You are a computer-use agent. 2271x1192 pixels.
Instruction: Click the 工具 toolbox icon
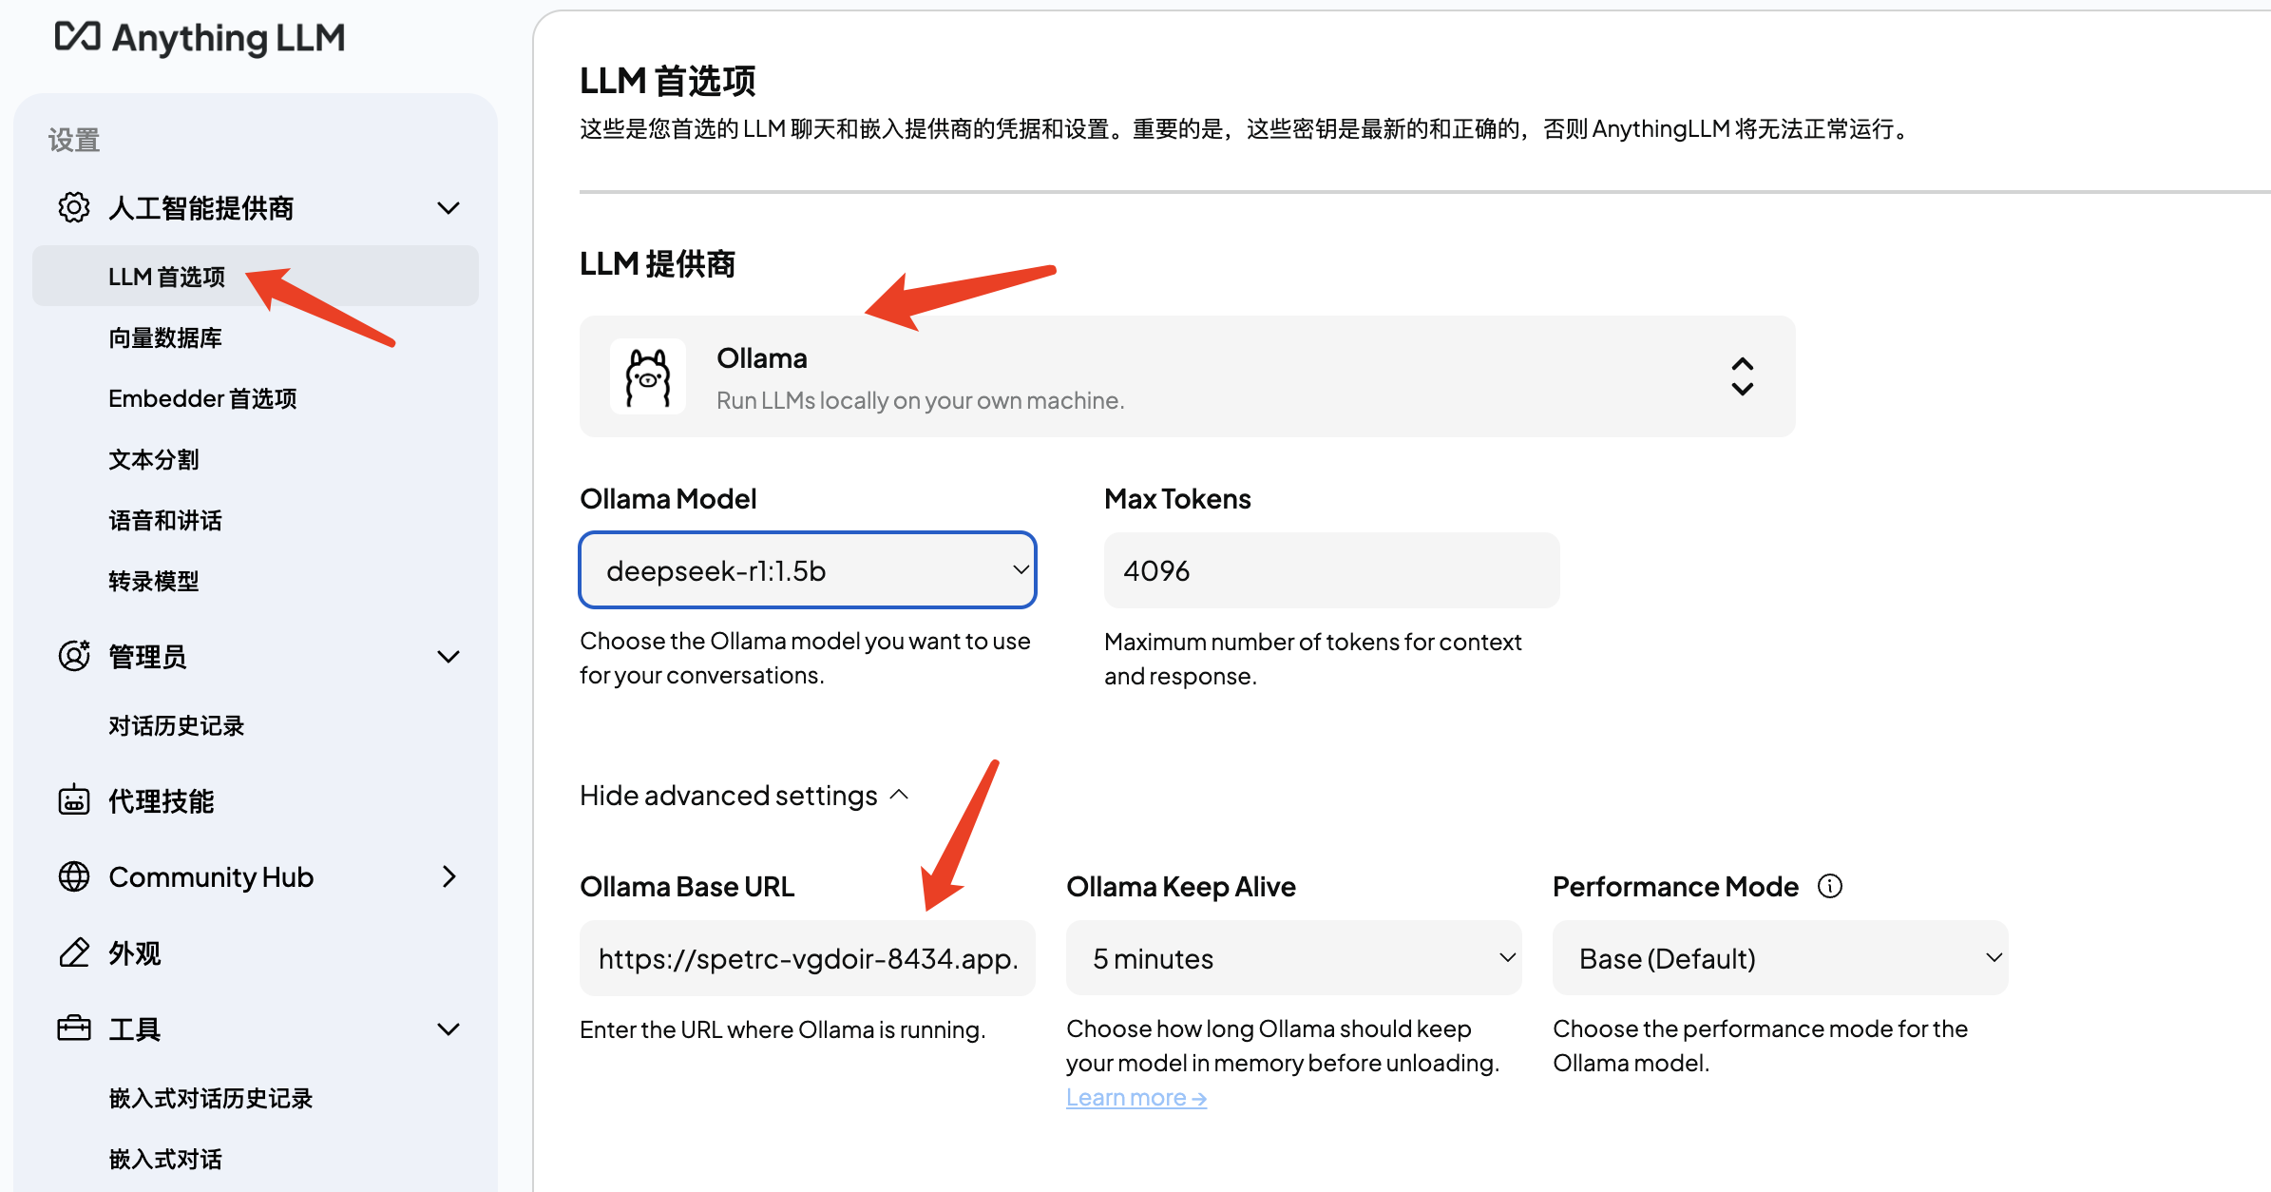[x=74, y=1029]
